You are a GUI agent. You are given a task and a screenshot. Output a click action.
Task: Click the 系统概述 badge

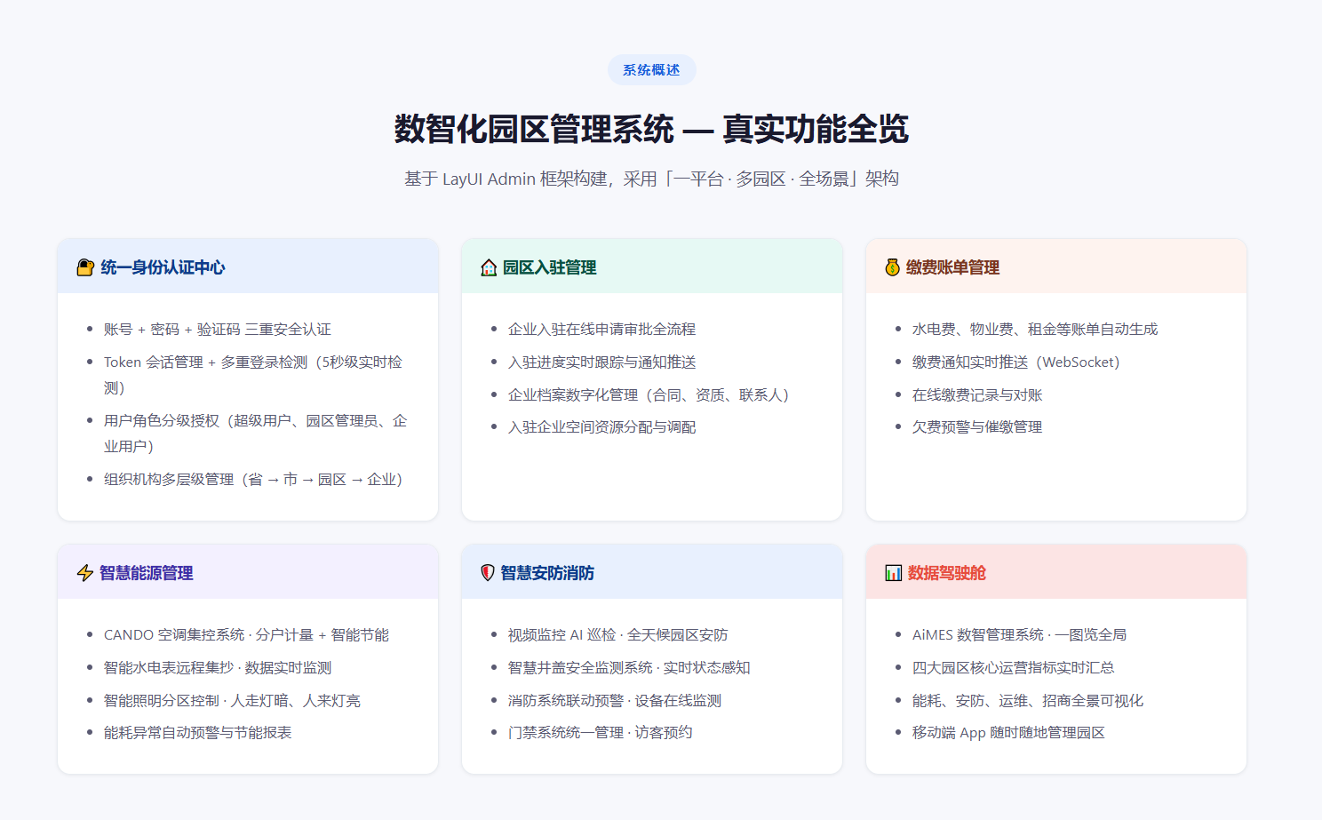tap(651, 70)
